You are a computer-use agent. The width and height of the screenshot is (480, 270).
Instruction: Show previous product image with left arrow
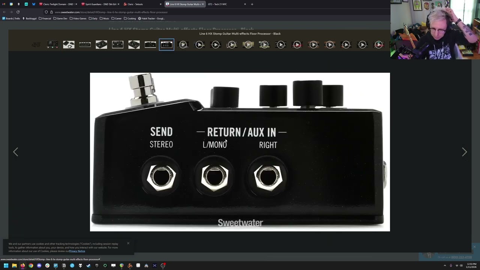15,152
